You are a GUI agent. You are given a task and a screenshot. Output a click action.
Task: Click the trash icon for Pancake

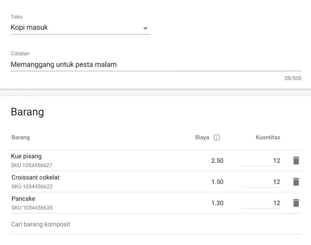point(296,203)
